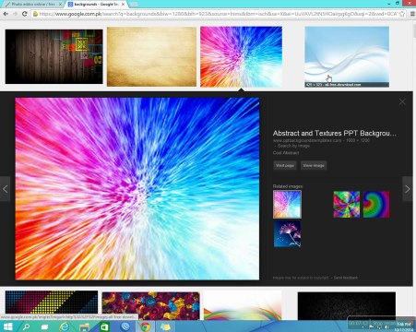Show previous image with left arrow

click(x=5, y=189)
